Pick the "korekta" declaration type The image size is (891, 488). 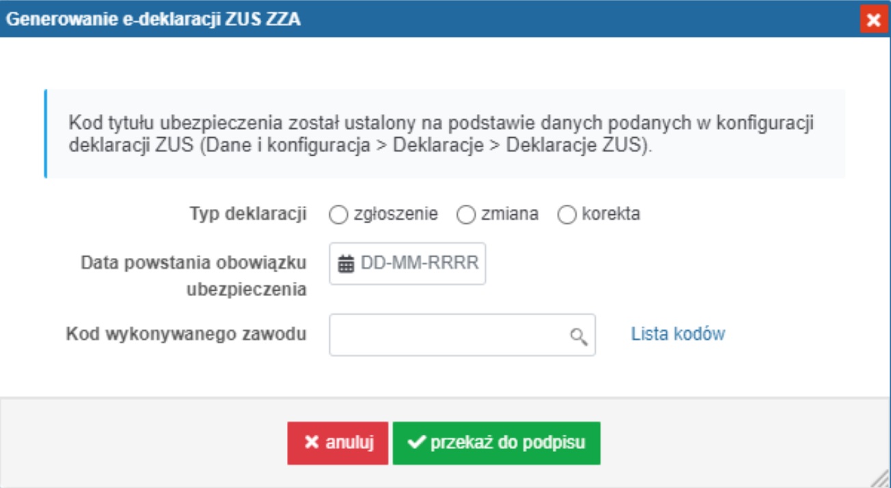coord(567,215)
